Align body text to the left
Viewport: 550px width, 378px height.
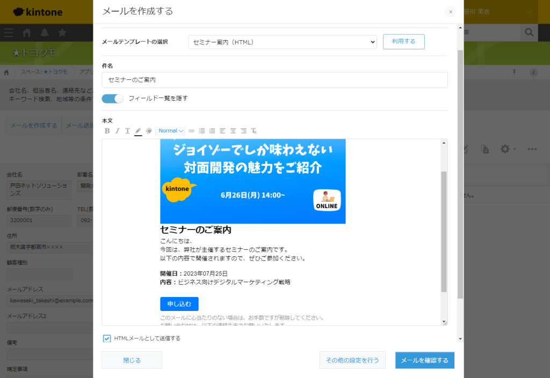(223, 131)
